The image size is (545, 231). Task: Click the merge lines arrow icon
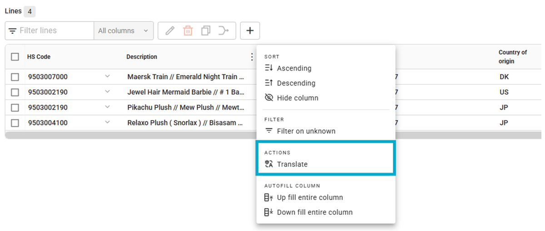pyautogui.click(x=223, y=31)
